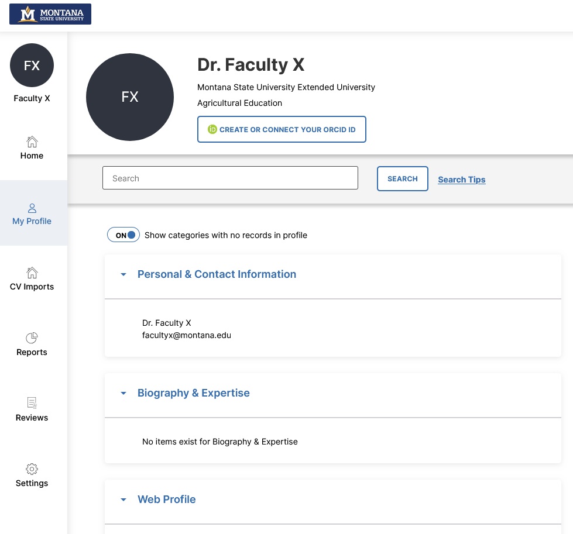Click the Agricultural Education text

[x=239, y=103]
